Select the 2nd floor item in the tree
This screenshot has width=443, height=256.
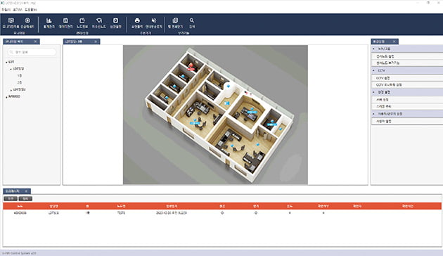pos(19,82)
